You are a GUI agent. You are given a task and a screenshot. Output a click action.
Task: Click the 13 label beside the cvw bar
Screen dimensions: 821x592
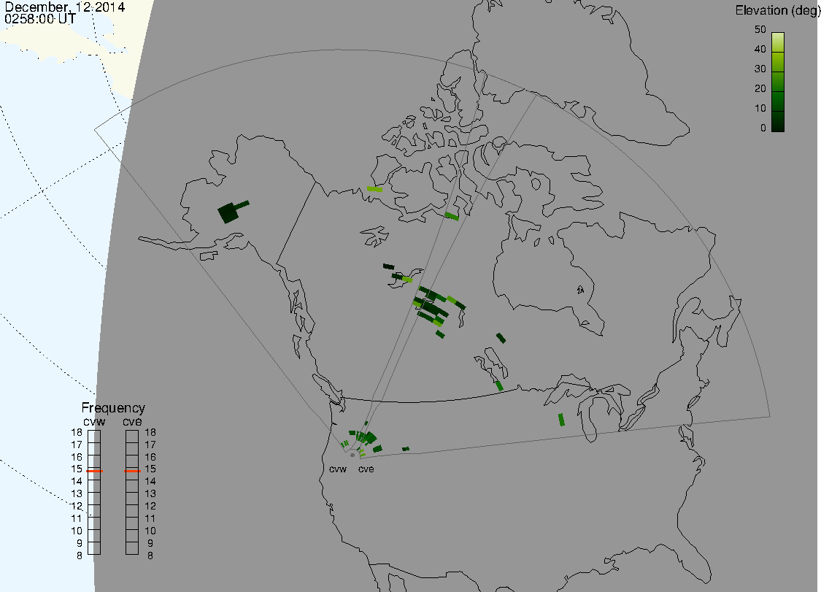(77, 493)
